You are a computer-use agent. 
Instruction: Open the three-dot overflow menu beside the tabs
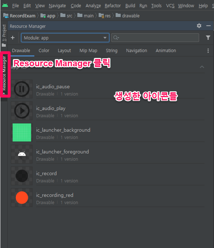[208, 51]
